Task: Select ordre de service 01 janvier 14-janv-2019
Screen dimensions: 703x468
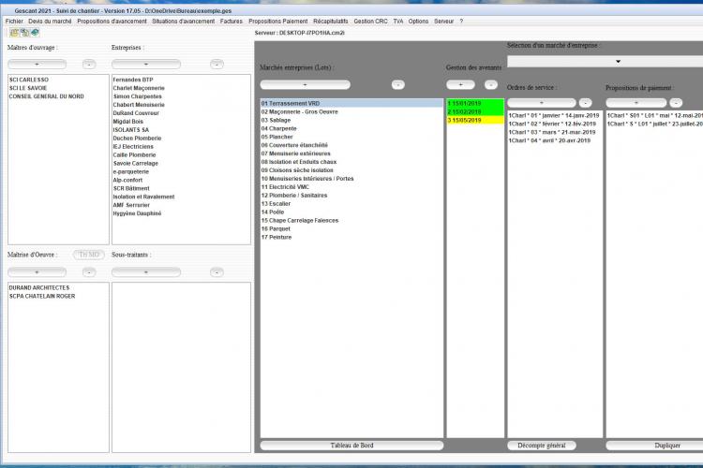Action: click(554, 115)
